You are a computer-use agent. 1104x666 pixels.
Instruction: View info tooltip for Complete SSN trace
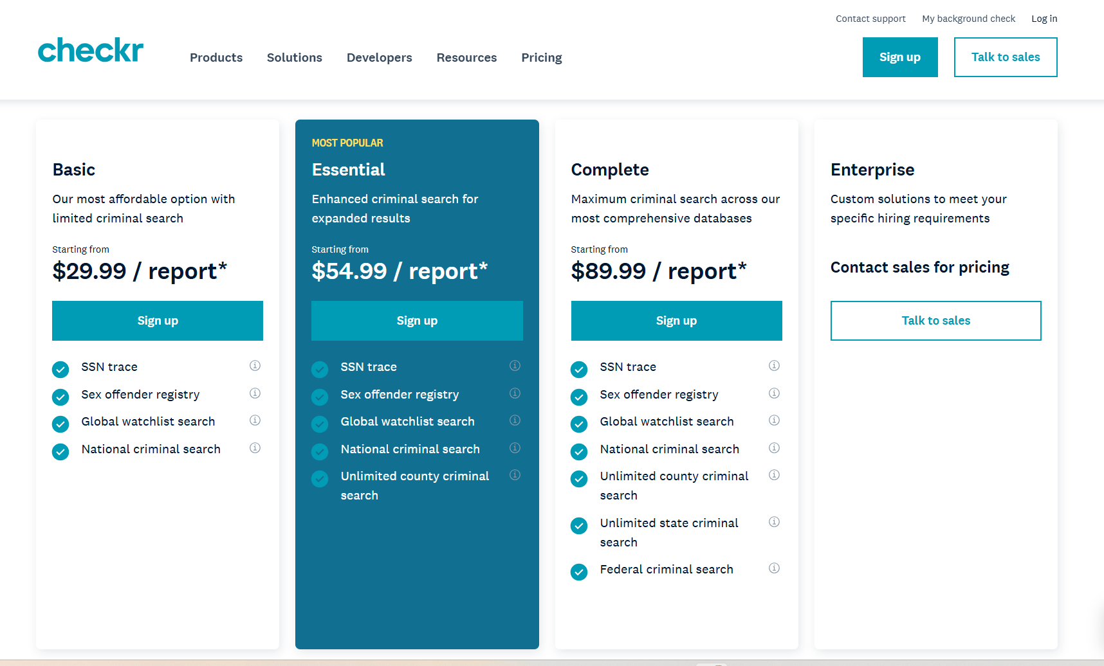click(775, 366)
